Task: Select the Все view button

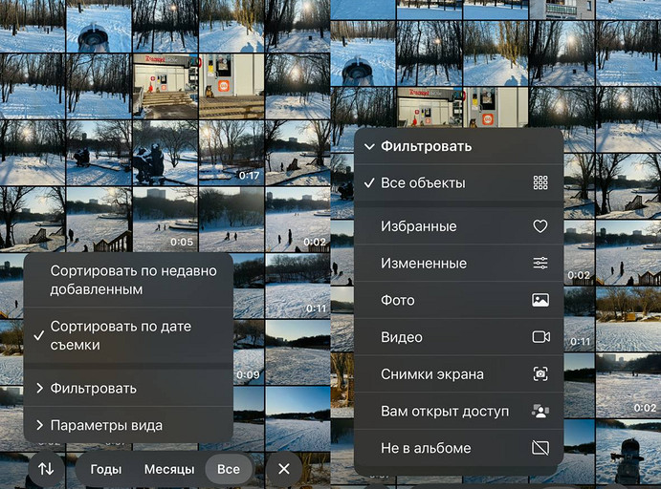Action: [229, 469]
